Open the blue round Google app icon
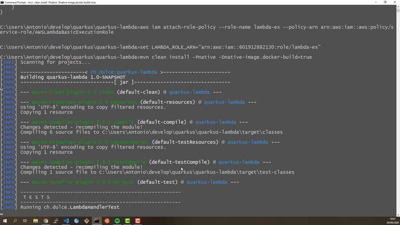Image resolution: width=400 pixels, height=225 pixels. (76, 221)
